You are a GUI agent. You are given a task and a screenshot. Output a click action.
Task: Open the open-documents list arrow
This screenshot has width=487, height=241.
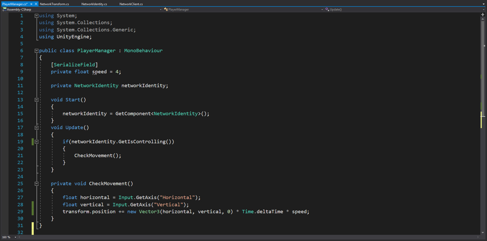coord(484,4)
